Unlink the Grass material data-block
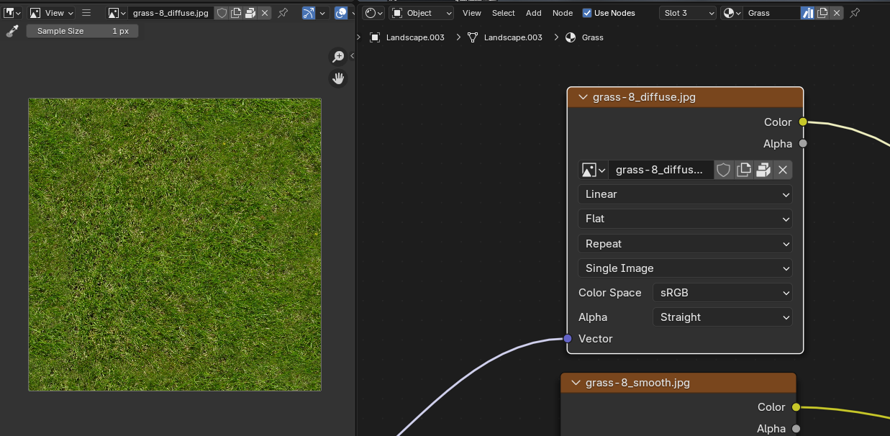 (x=837, y=13)
